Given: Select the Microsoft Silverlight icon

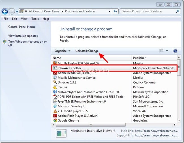Looking at the screenshot, I should click(x=55, y=106).
